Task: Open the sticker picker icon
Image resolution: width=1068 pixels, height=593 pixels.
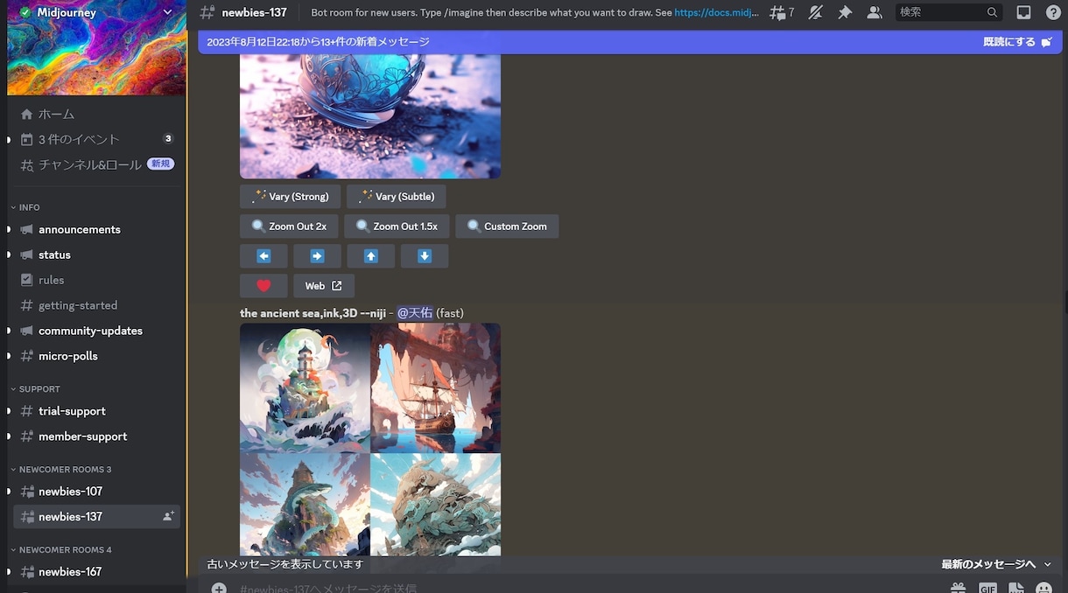Action: point(1015,589)
